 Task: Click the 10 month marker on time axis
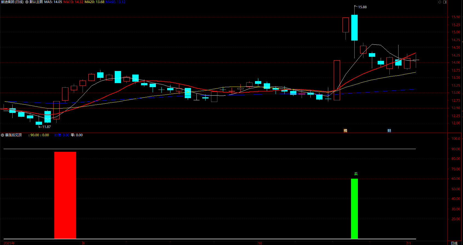260,243
